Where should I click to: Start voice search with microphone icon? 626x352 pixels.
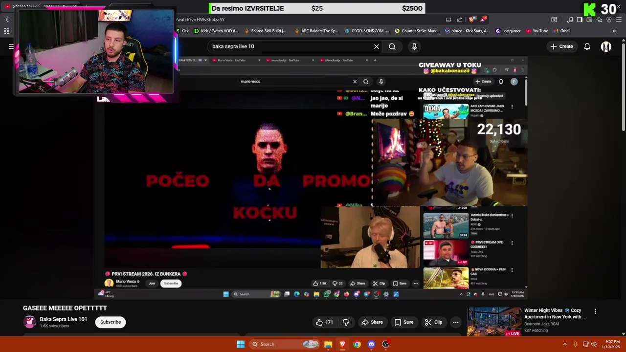[x=414, y=46]
